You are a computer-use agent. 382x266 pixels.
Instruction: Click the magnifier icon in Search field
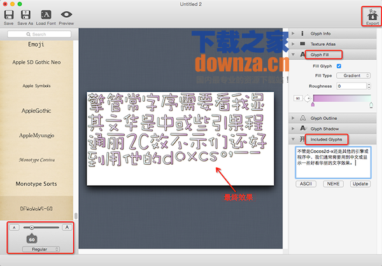pyautogui.click(x=29, y=34)
